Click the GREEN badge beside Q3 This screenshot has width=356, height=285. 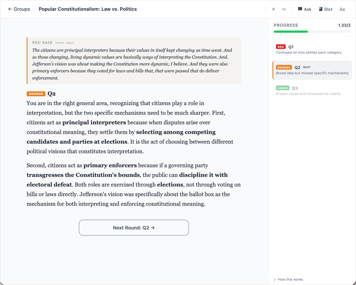(x=282, y=88)
